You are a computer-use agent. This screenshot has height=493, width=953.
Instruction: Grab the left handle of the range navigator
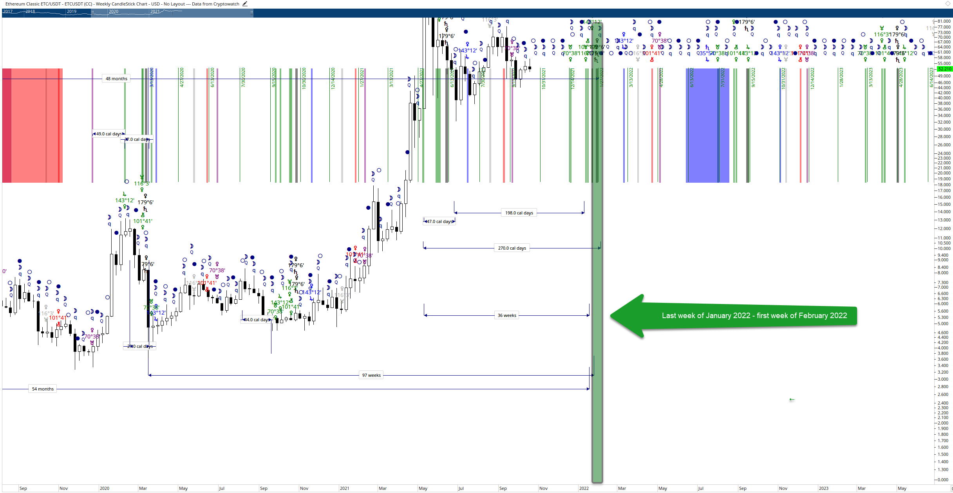92,13
